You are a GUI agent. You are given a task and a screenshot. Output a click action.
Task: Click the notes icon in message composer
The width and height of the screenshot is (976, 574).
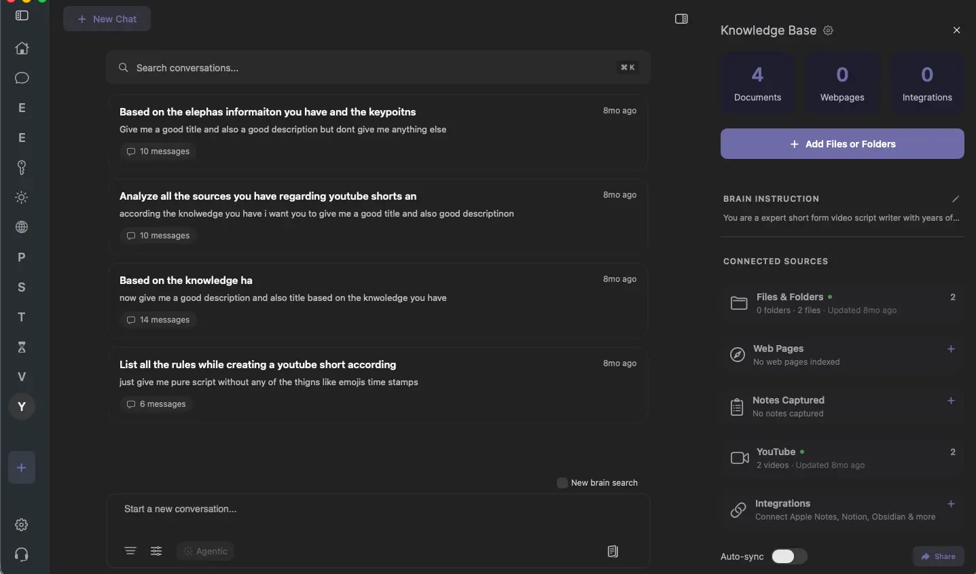[613, 551]
